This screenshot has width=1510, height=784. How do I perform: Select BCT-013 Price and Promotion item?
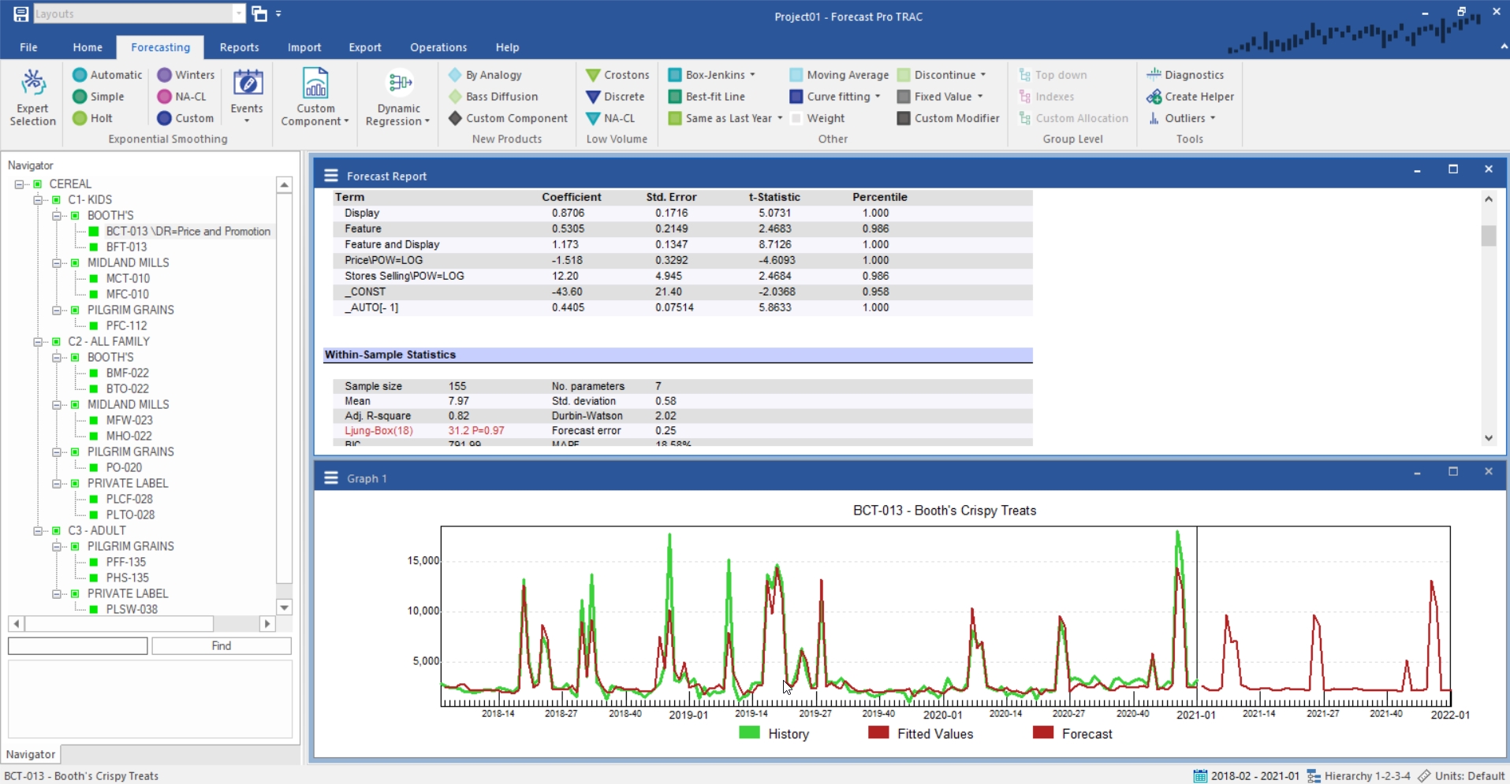pos(188,231)
